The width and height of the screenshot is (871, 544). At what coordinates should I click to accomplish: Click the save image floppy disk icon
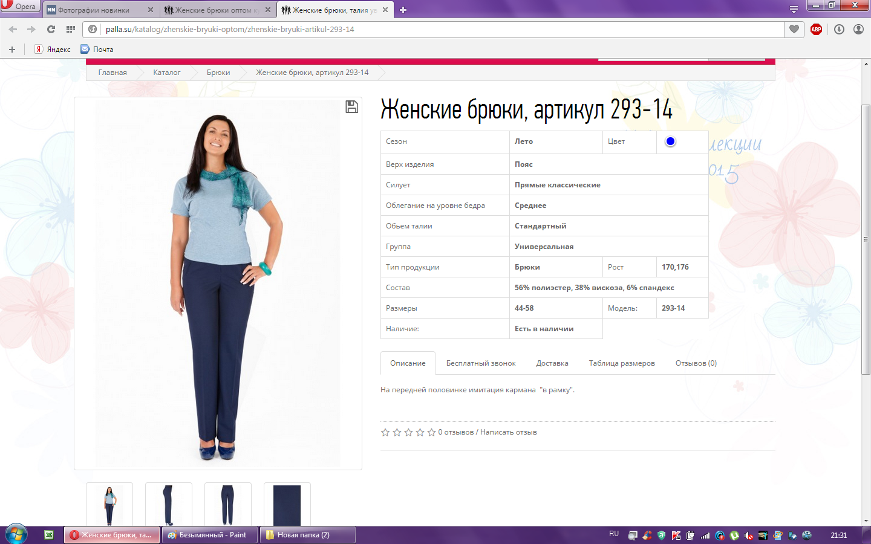pos(351,107)
